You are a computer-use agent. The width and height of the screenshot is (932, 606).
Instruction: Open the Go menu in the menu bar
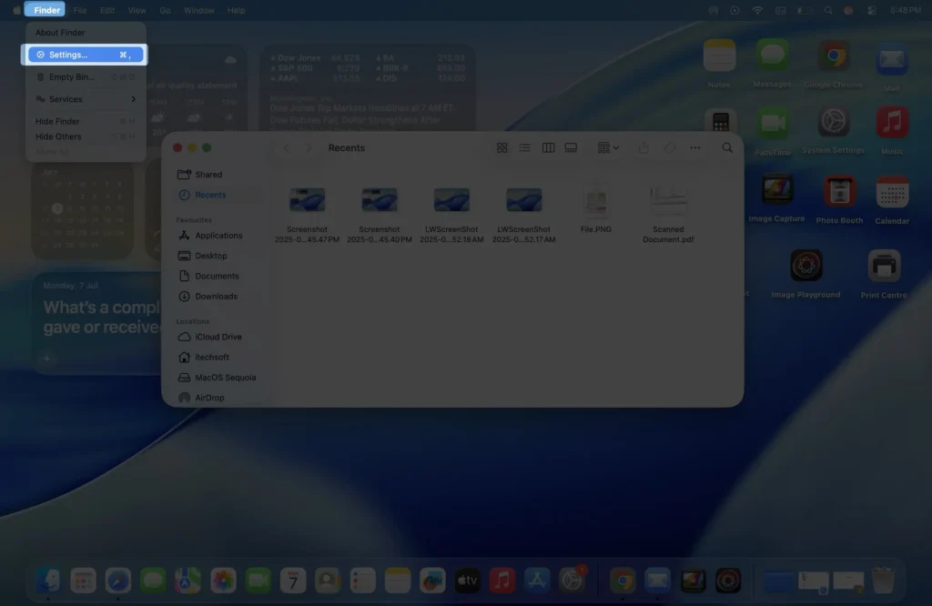pyautogui.click(x=164, y=10)
